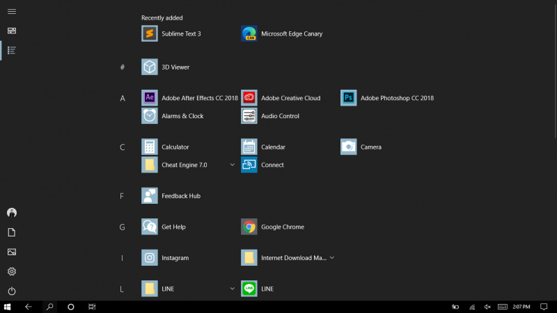Click the letter L group header
Screen dimensions: 557x313
coord(122,289)
